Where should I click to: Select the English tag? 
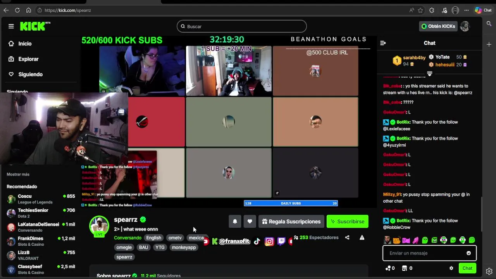coord(153,238)
